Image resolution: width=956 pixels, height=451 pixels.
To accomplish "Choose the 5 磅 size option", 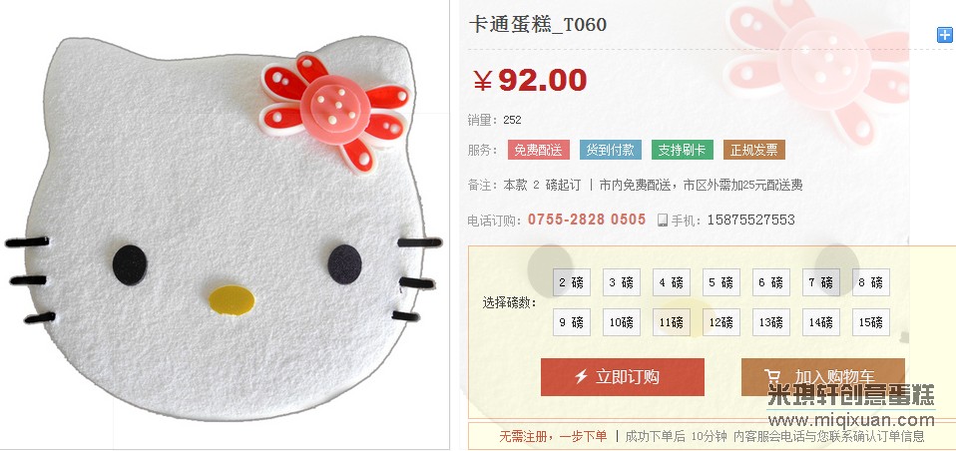I will 721,282.
